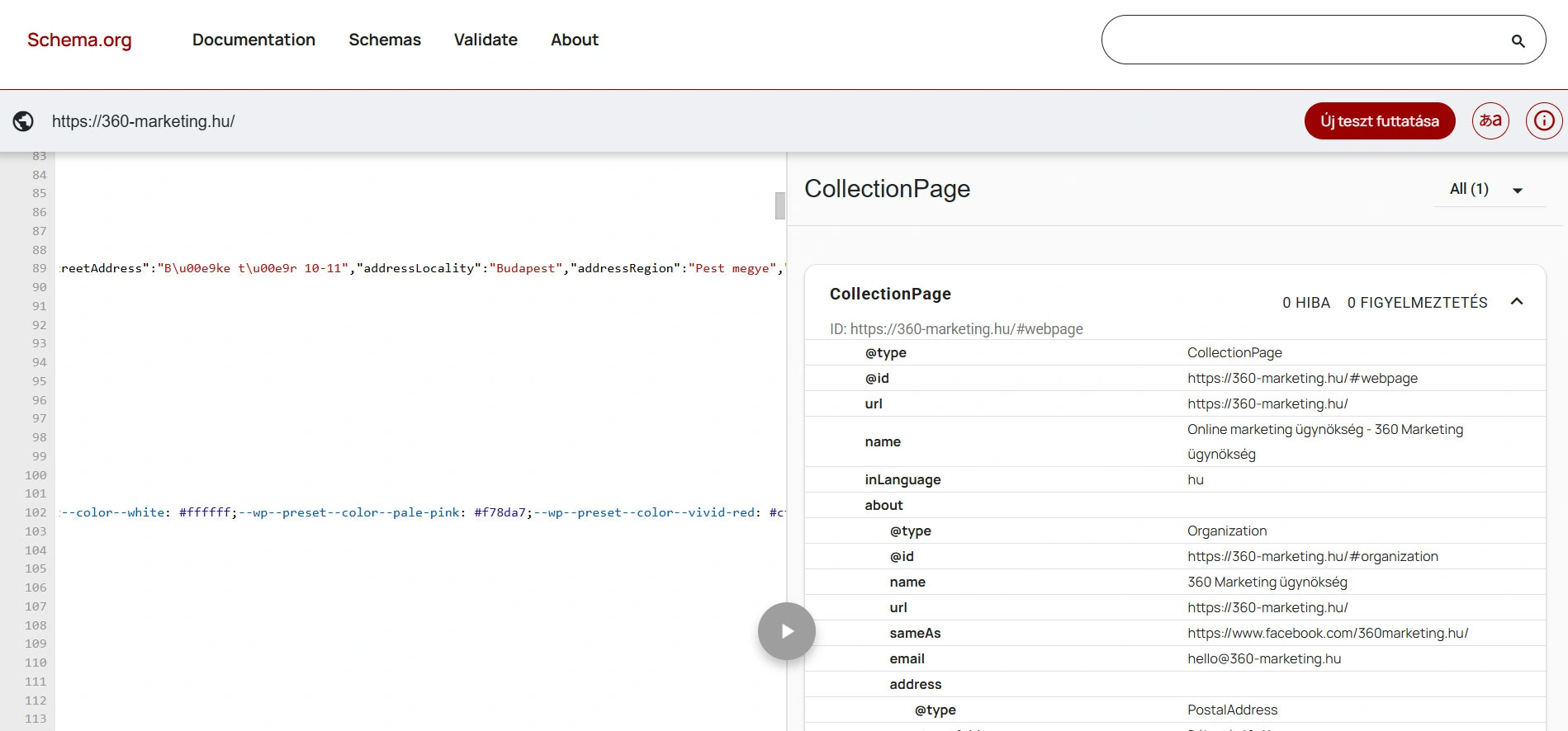Viewport: 1568px width, 731px height.
Task: Click the sameAs Facebook URL value
Action: 1328,633
